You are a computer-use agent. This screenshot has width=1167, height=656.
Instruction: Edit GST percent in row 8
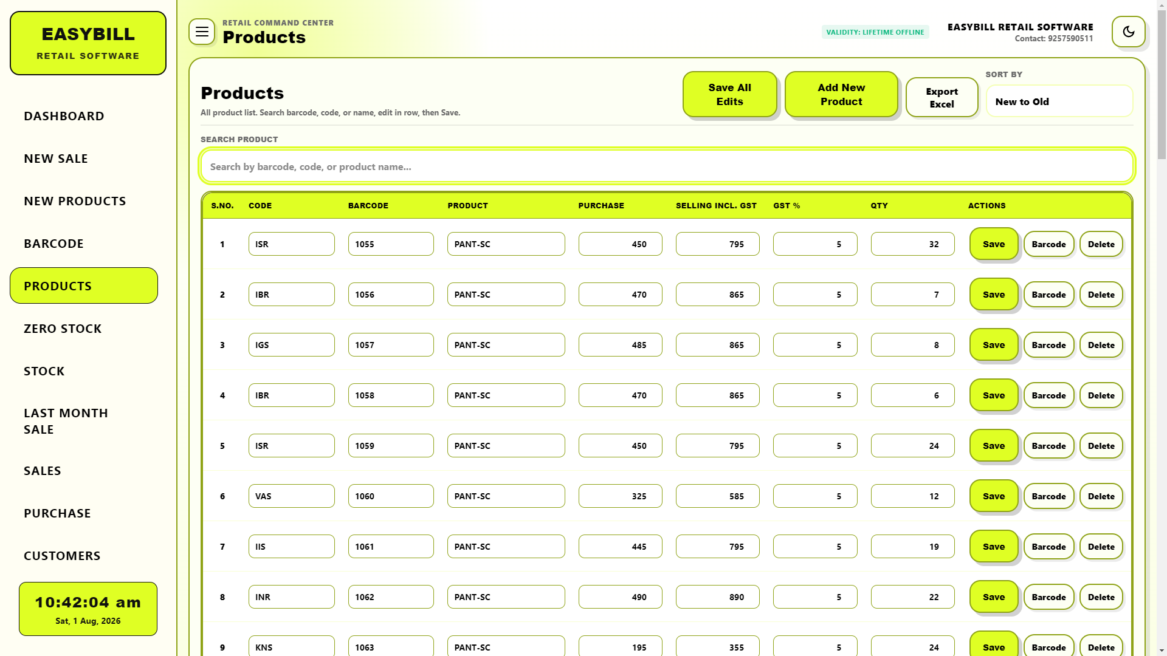(x=815, y=597)
